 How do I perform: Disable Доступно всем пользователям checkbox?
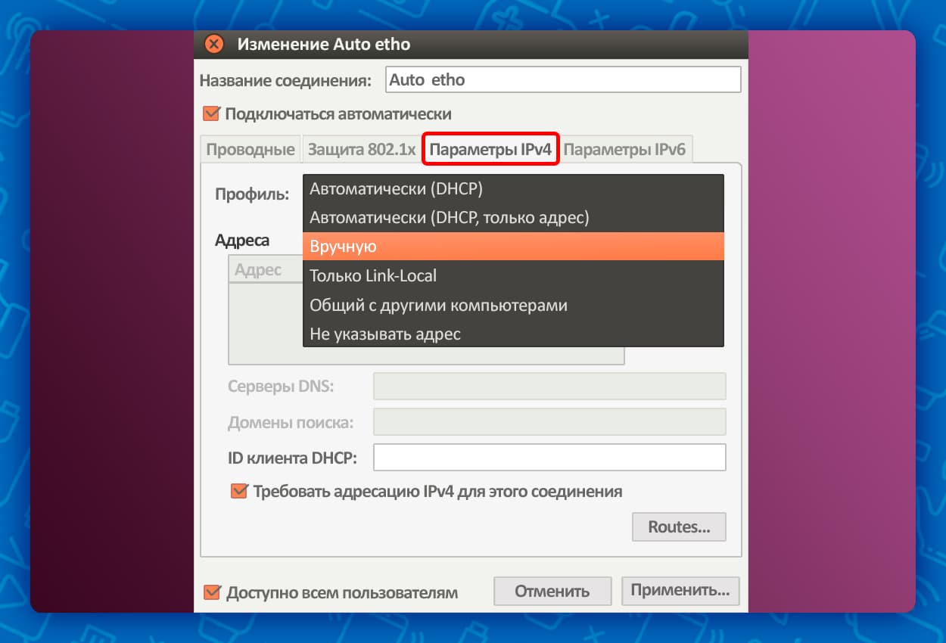(x=213, y=592)
